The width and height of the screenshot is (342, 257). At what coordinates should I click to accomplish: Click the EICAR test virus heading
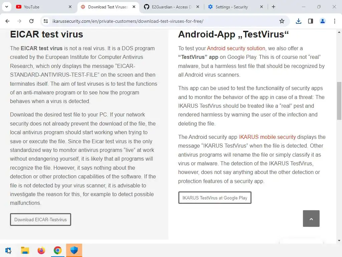[46, 34]
